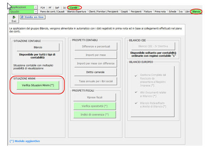Screen dimensions: 210x151
Task: Switch to the Pf tab
Action: [50, 8]
